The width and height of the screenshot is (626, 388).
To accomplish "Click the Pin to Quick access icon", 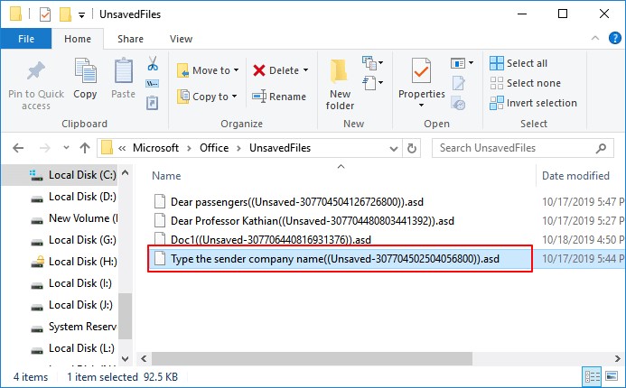I will (36, 71).
